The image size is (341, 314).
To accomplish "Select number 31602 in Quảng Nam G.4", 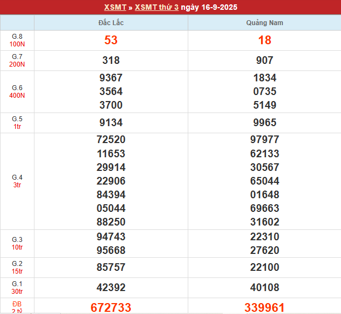I will coord(265,222).
